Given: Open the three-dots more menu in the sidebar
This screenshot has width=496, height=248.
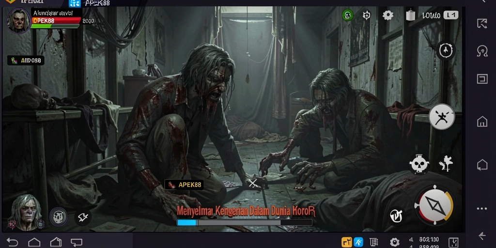Looking at the screenshot, I should point(482,208).
